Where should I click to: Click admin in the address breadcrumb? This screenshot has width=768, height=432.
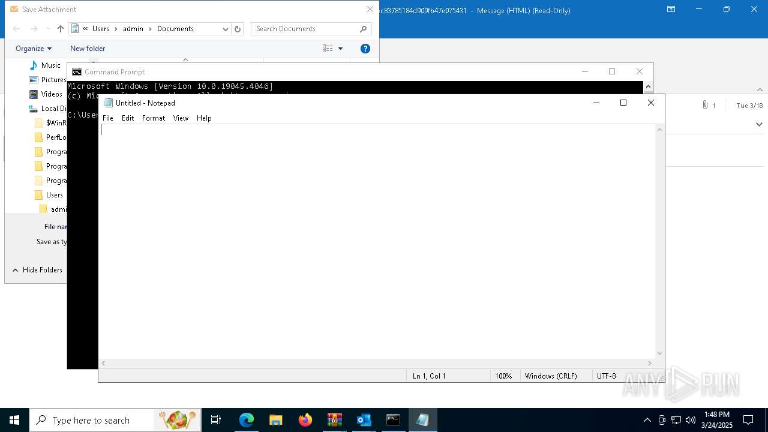133,29
